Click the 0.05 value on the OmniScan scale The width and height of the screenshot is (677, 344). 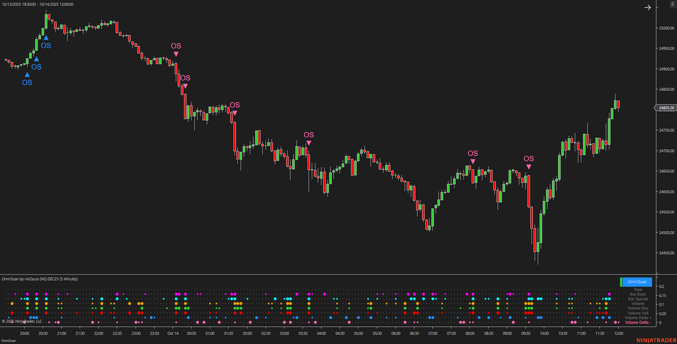(662, 314)
